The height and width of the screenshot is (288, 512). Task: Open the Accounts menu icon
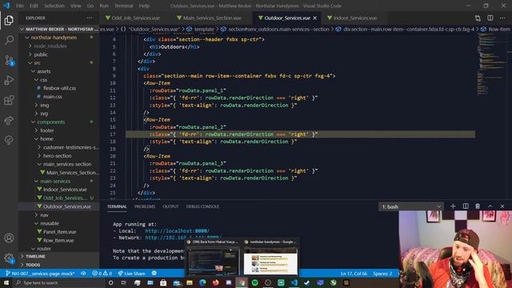(x=9, y=238)
